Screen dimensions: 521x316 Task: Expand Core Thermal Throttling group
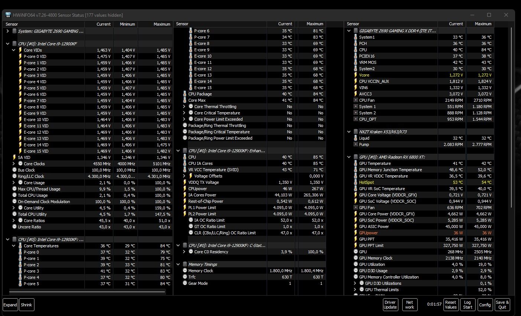point(184,107)
